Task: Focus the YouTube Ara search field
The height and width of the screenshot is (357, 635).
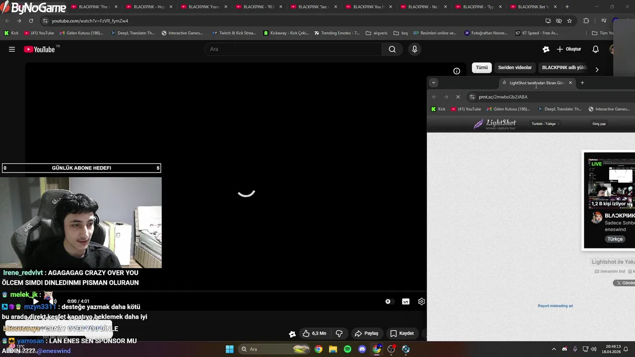Action: point(293,49)
